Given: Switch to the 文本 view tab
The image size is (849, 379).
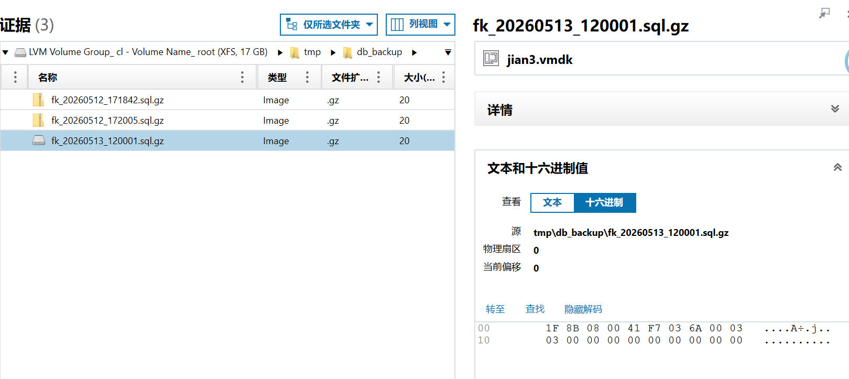Looking at the screenshot, I should point(552,202).
